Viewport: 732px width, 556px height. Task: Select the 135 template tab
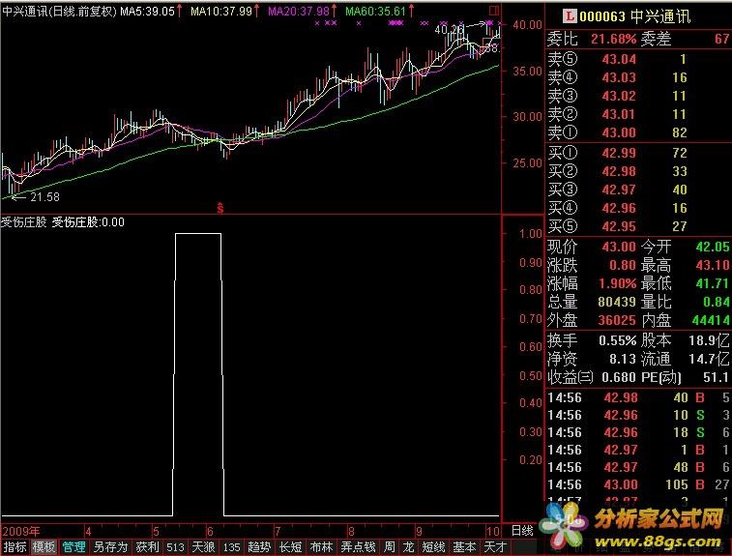click(x=231, y=546)
